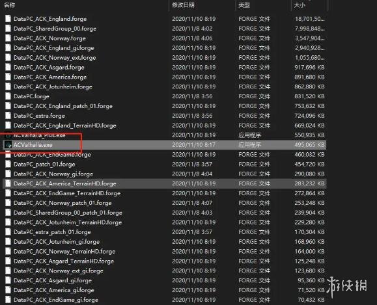Click file icon of DataPC_ACK_Jotunheim.forge

[x=8, y=86]
